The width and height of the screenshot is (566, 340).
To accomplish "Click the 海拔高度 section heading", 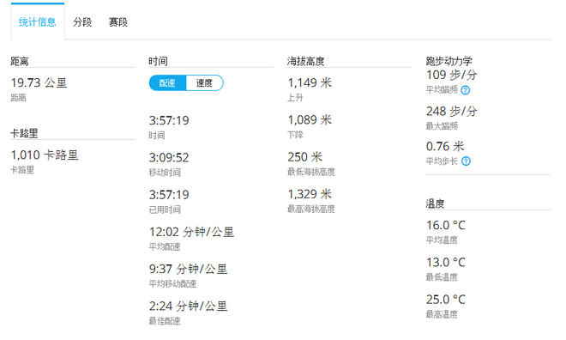I will pos(306,62).
